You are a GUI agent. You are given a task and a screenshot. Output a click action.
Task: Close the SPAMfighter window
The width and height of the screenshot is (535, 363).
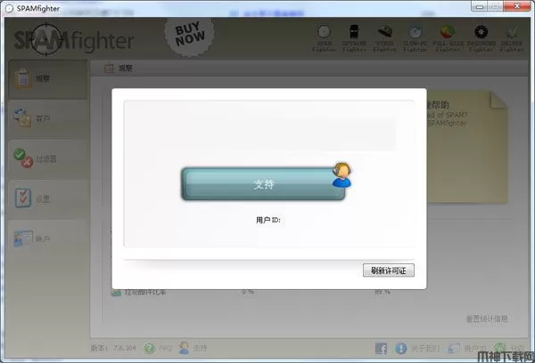[517, 6]
